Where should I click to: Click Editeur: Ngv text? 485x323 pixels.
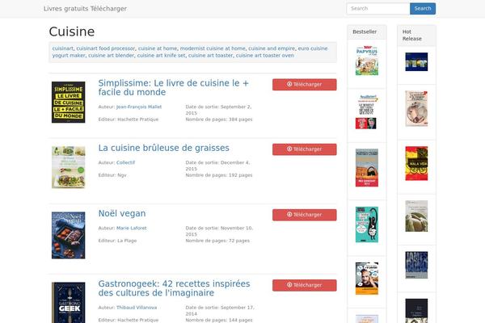pos(112,175)
